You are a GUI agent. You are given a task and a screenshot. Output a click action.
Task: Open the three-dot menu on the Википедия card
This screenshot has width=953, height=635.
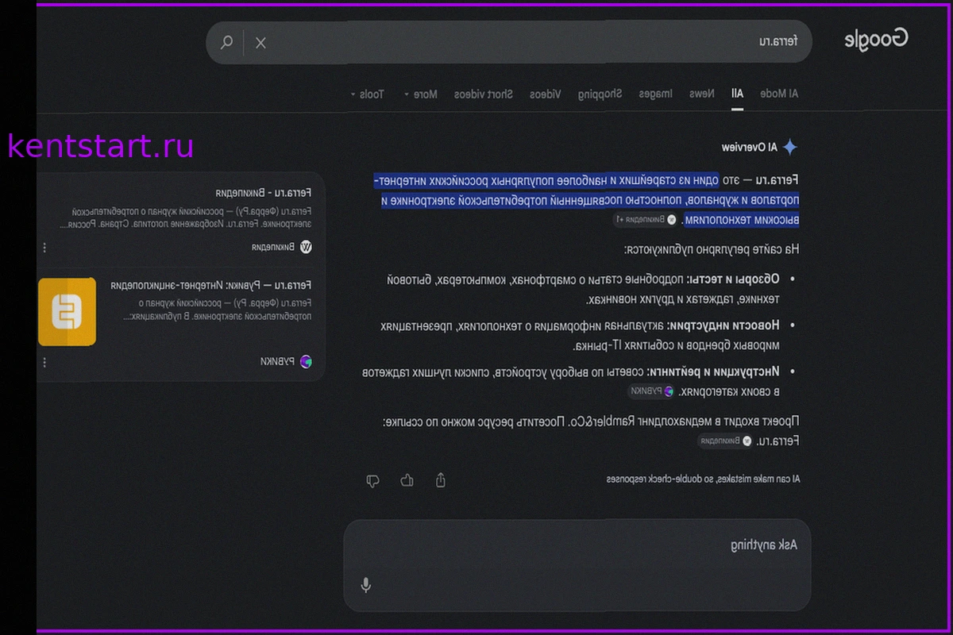pos(44,248)
